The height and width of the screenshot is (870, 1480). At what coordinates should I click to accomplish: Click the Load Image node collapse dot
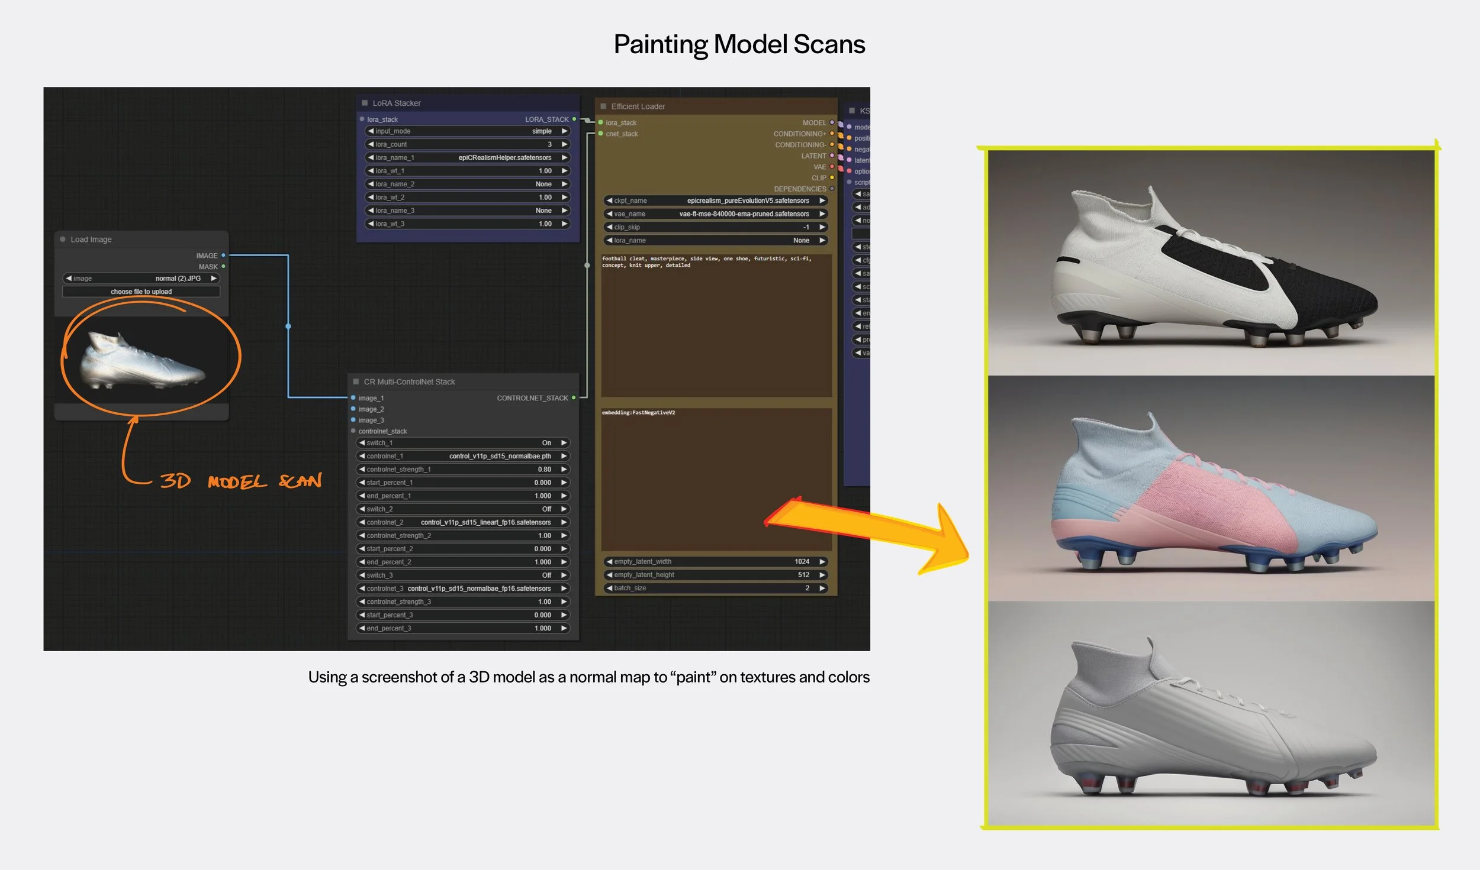tap(63, 240)
